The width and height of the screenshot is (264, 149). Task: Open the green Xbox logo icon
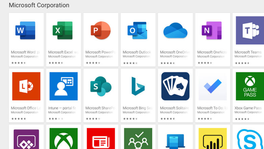pyautogui.click(x=64, y=139)
